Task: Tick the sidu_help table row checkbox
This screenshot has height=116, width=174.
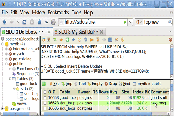Action: point(44,103)
